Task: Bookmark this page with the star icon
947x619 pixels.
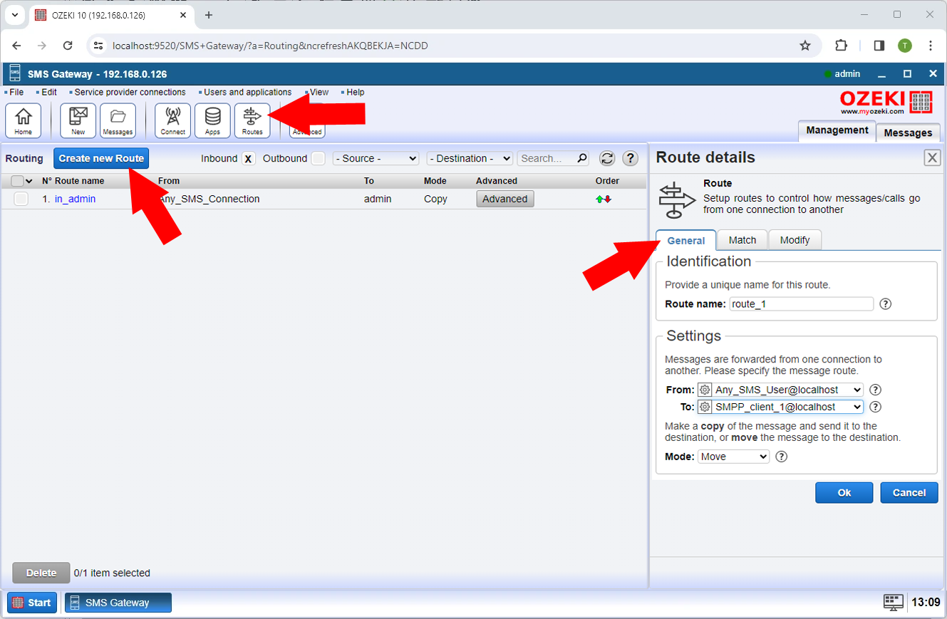Action: pos(805,46)
